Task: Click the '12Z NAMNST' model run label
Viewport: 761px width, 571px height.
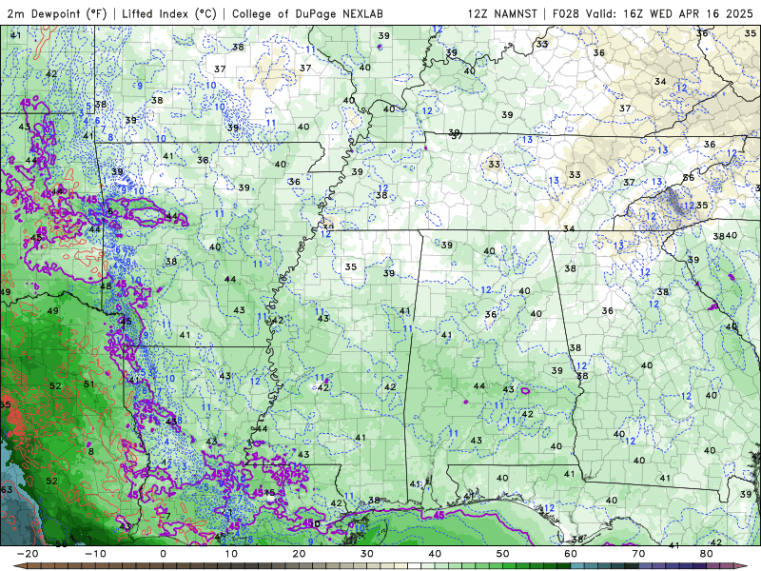Action: pyautogui.click(x=502, y=13)
